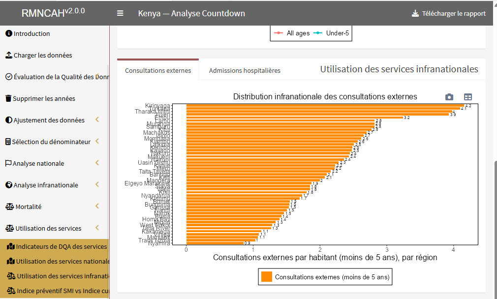Switch to the Consultations externes tab
This screenshot has width=497, height=299.
(x=158, y=70)
